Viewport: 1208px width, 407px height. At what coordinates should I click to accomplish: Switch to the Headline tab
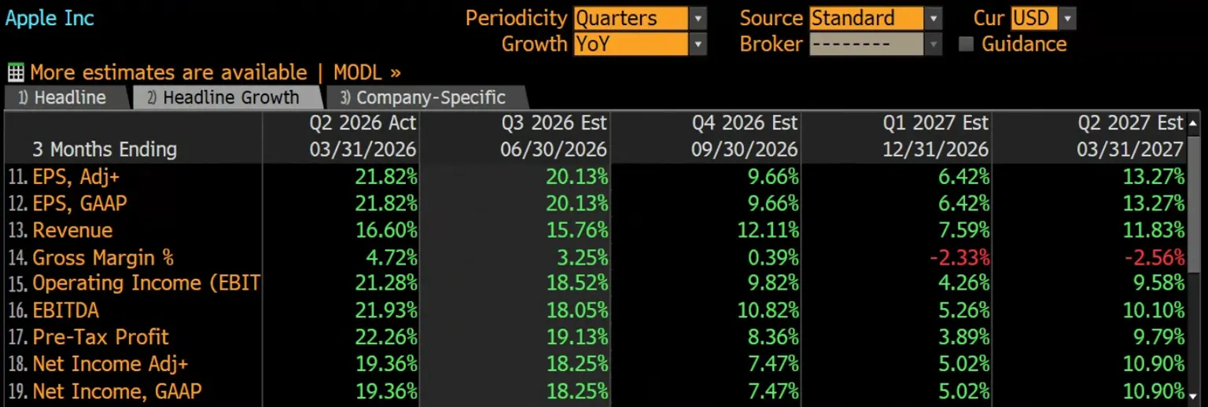[x=66, y=97]
